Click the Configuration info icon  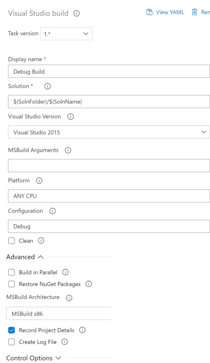pos(52,211)
